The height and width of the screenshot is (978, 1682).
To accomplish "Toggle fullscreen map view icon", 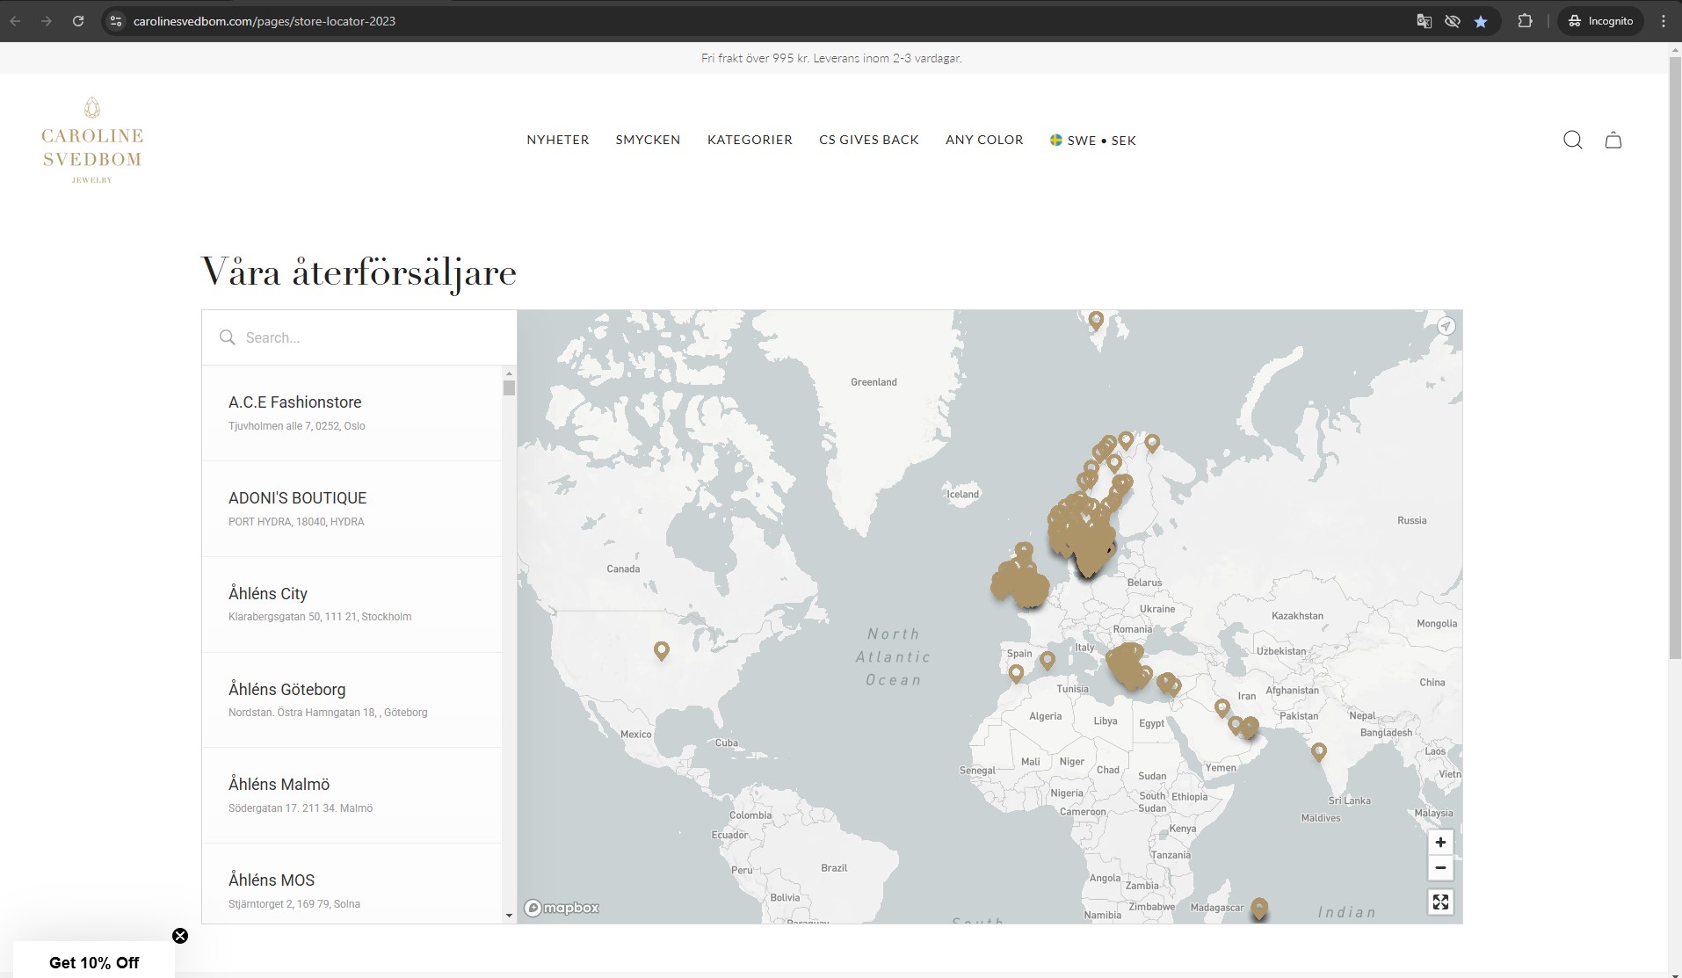I will click(x=1440, y=902).
